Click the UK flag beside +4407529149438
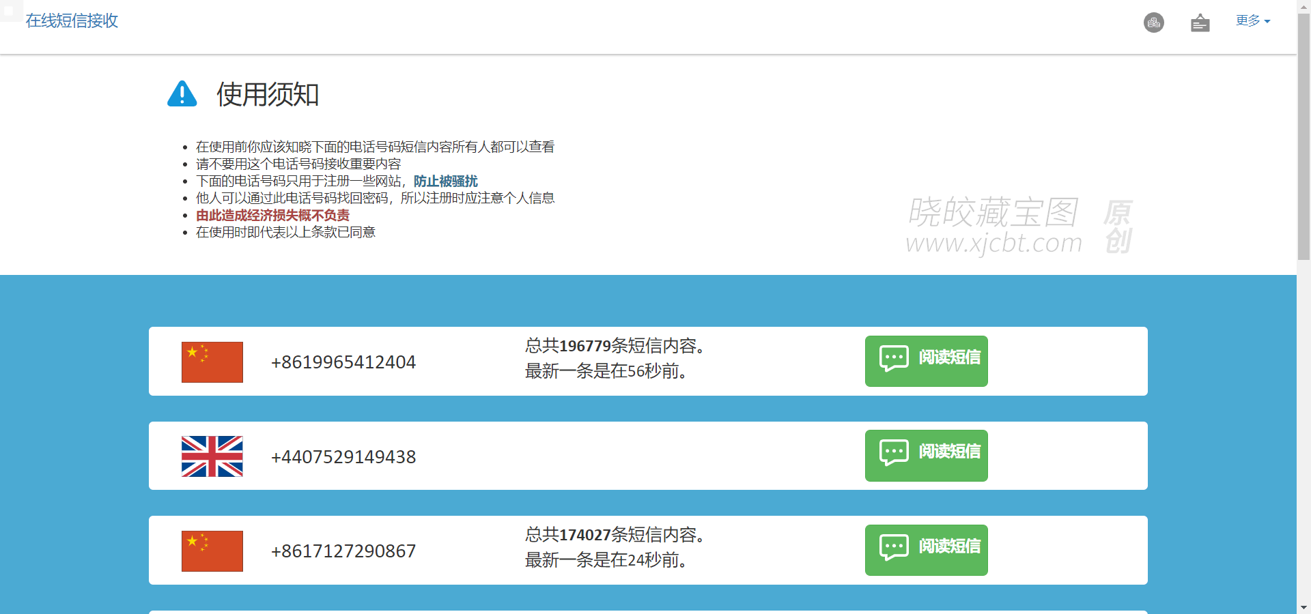Viewport: 1311px width, 614px height. tap(212, 456)
